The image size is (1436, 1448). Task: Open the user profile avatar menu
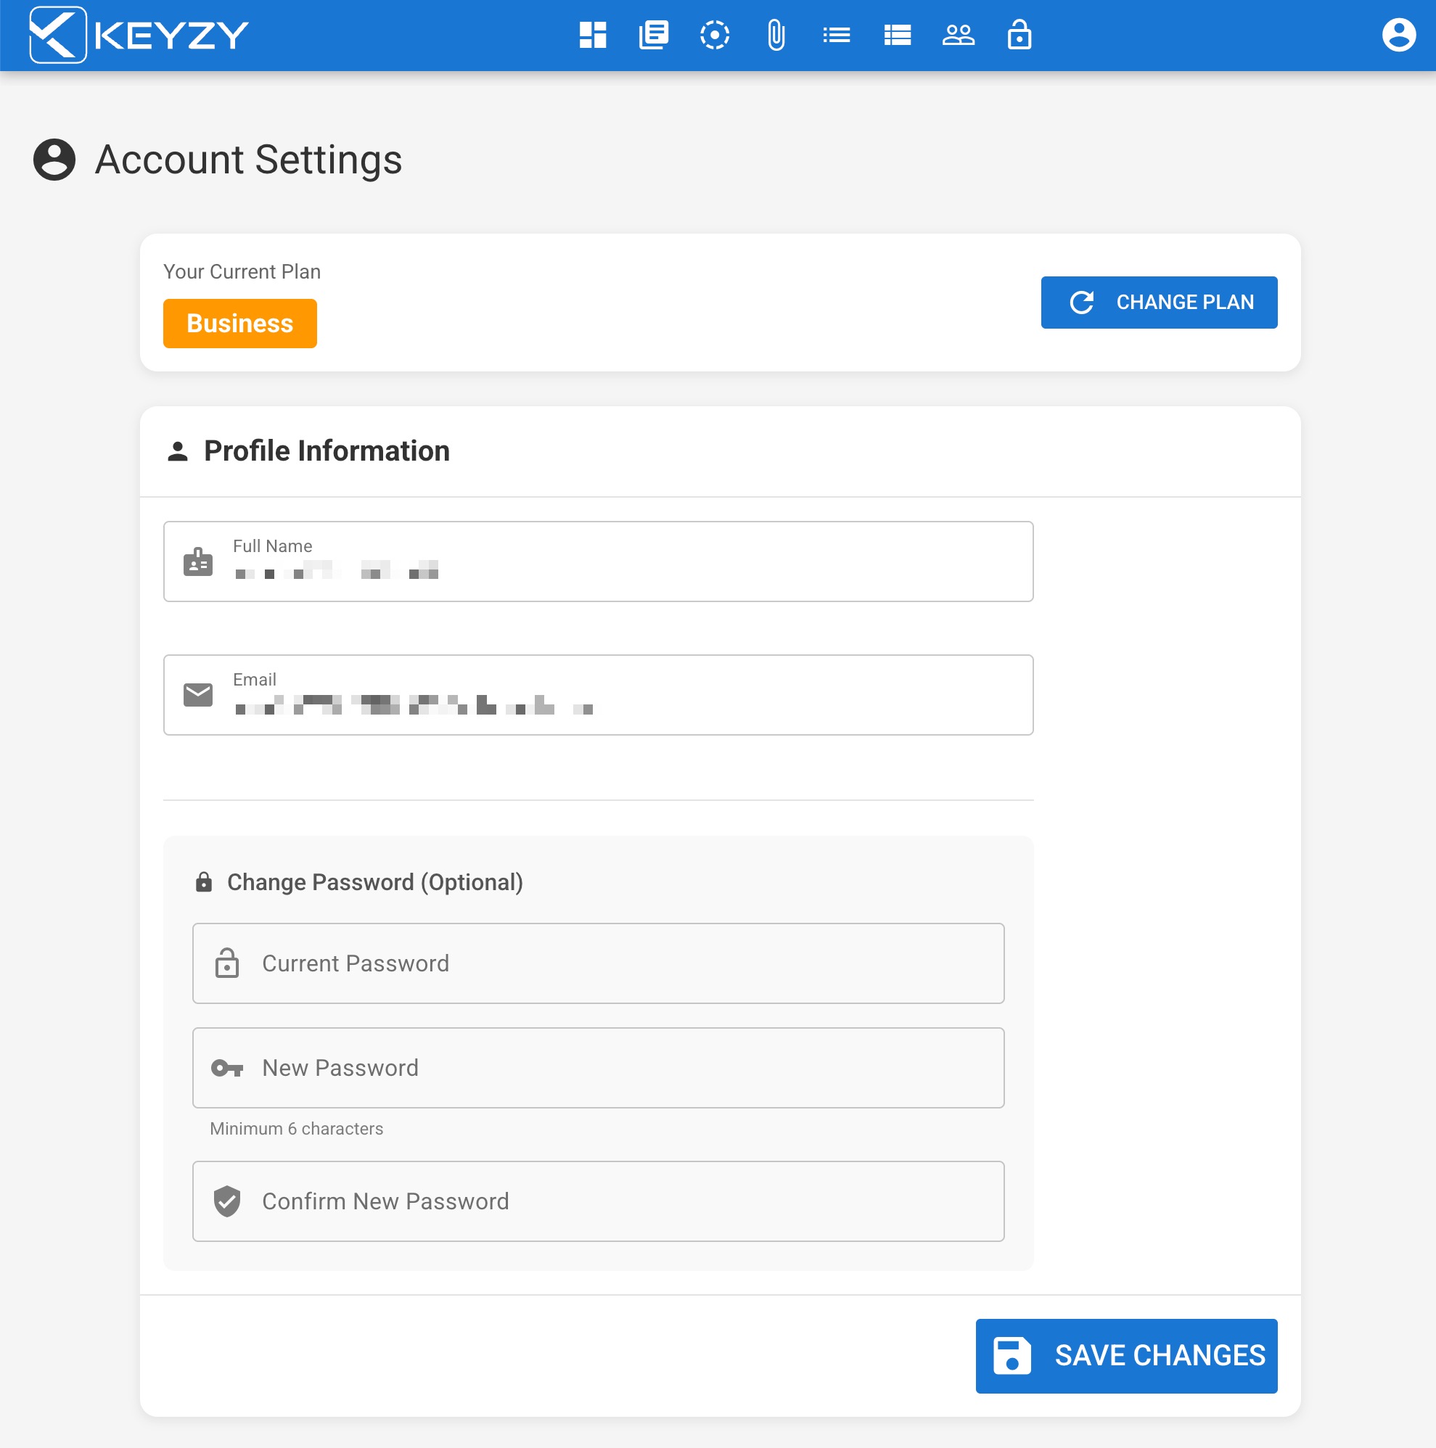1398,36
